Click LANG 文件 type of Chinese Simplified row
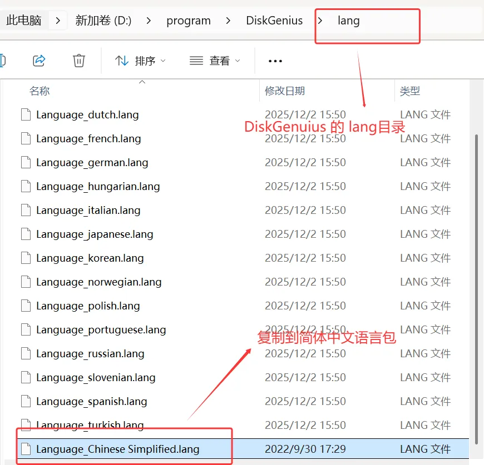 (x=426, y=449)
